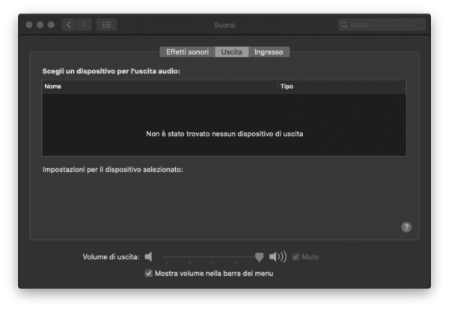Screen dimensions: 449x311
Task: Switch to the Effetti sonori tab
Action: click(187, 52)
